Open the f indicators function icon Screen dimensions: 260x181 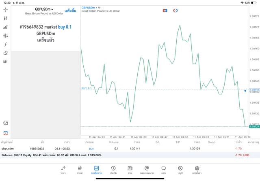(5, 44)
